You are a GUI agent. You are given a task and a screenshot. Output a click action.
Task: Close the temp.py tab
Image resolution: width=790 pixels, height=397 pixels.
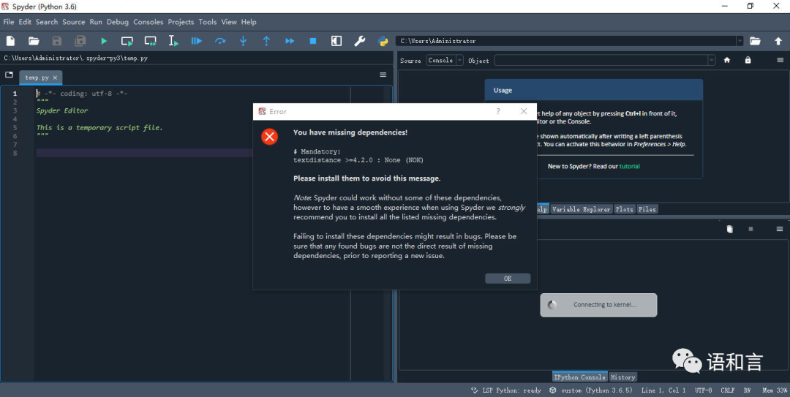tap(55, 77)
